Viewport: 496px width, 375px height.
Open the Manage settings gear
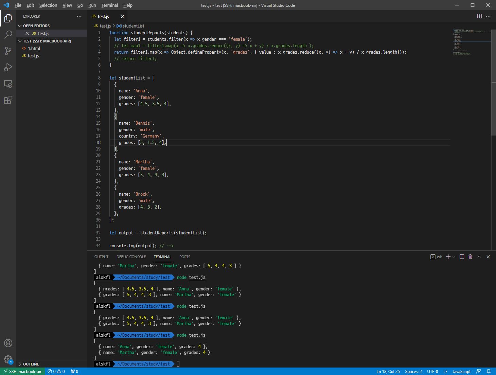pyautogui.click(x=8, y=359)
